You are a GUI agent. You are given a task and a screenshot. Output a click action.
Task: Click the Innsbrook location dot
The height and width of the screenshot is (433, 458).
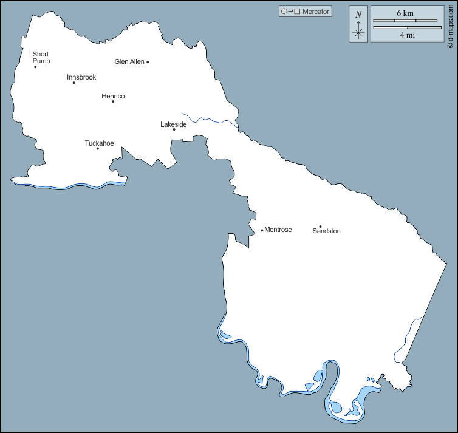(x=74, y=83)
